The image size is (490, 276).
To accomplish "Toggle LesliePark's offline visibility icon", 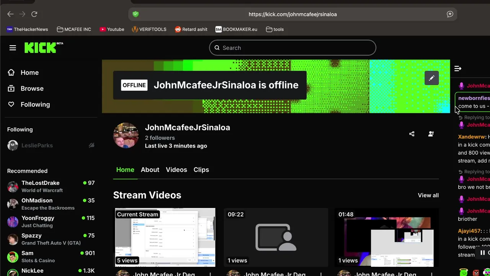I will click(x=91, y=145).
